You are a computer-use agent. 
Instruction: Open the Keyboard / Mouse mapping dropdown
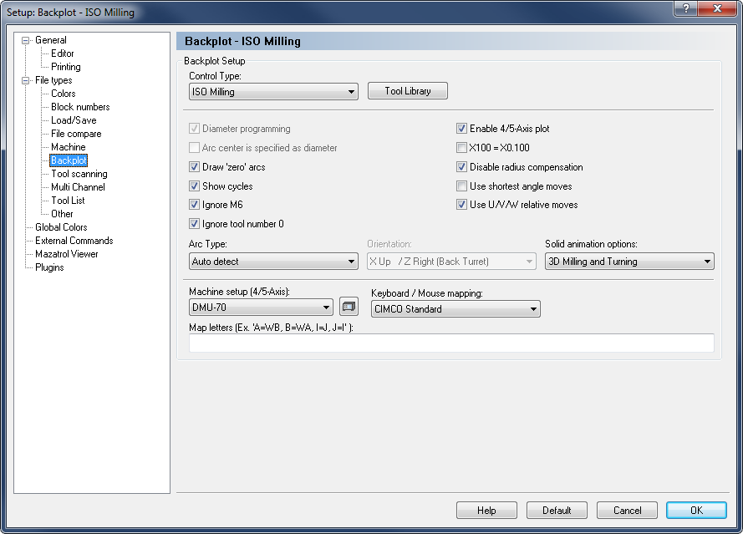tap(455, 309)
